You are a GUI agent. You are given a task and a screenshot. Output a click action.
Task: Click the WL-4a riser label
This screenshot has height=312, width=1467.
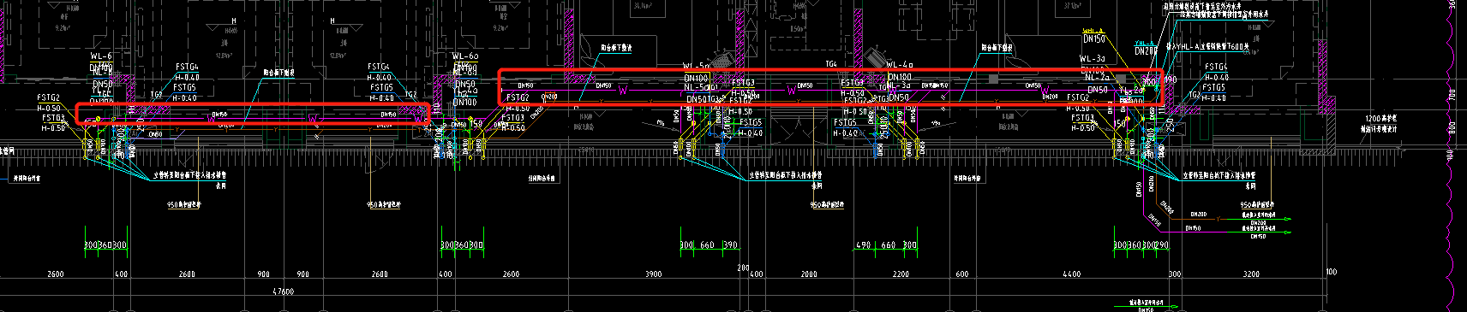(900, 65)
